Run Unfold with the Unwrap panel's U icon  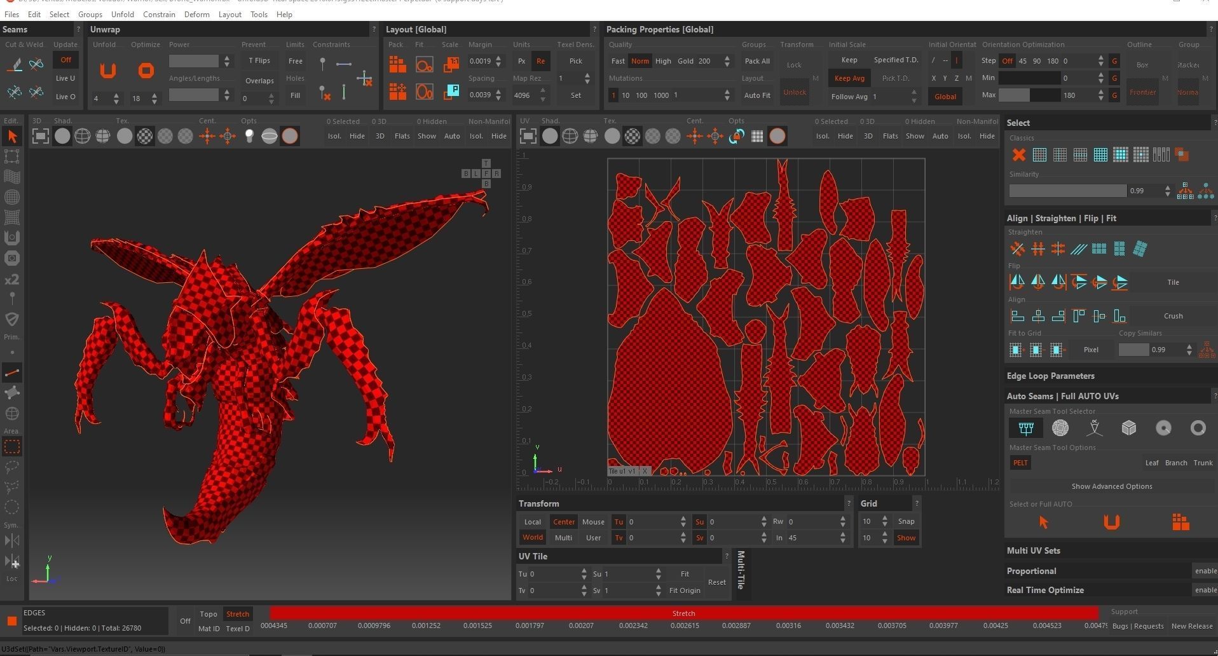pos(107,70)
